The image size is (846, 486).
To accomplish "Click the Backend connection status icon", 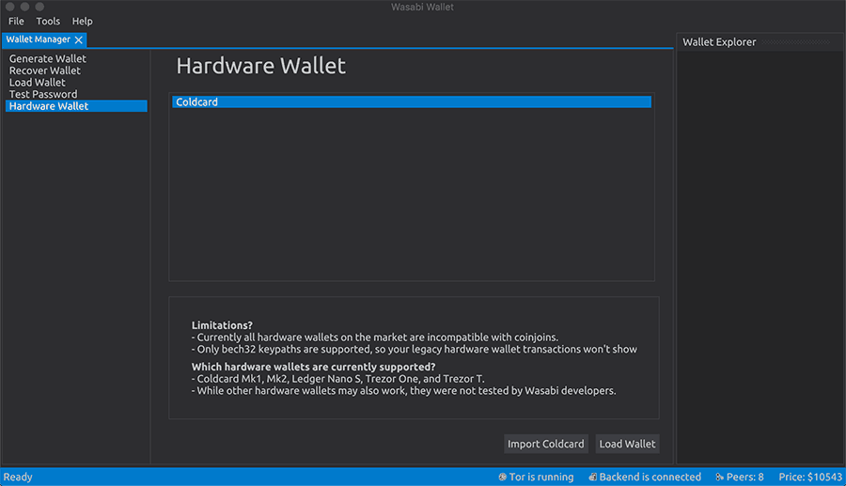I will [x=592, y=477].
